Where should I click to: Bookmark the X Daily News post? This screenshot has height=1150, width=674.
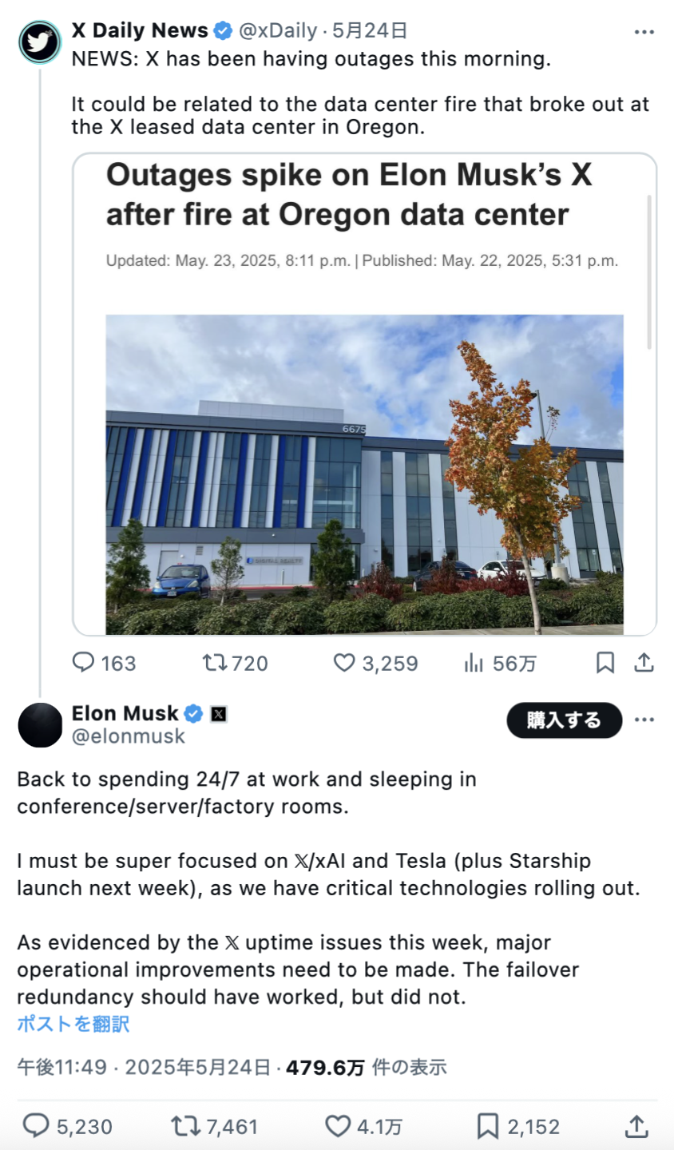point(605,663)
